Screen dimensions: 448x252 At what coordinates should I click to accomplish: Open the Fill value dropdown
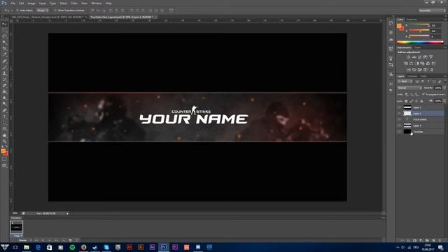[x=444, y=101]
